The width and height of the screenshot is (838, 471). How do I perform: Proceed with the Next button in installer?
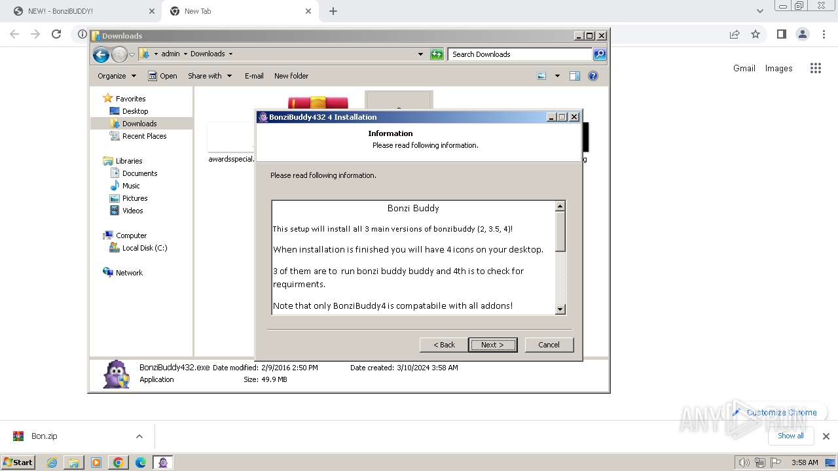[492, 345]
